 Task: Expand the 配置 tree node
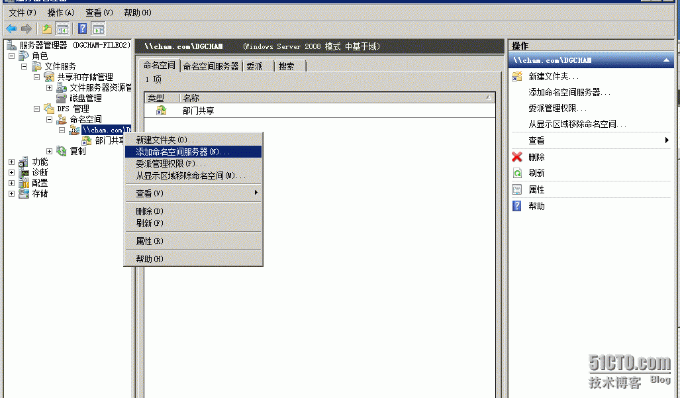[x=12, y=183]
